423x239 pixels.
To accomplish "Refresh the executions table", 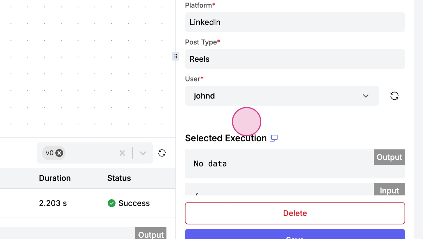I will click(162, 153).
